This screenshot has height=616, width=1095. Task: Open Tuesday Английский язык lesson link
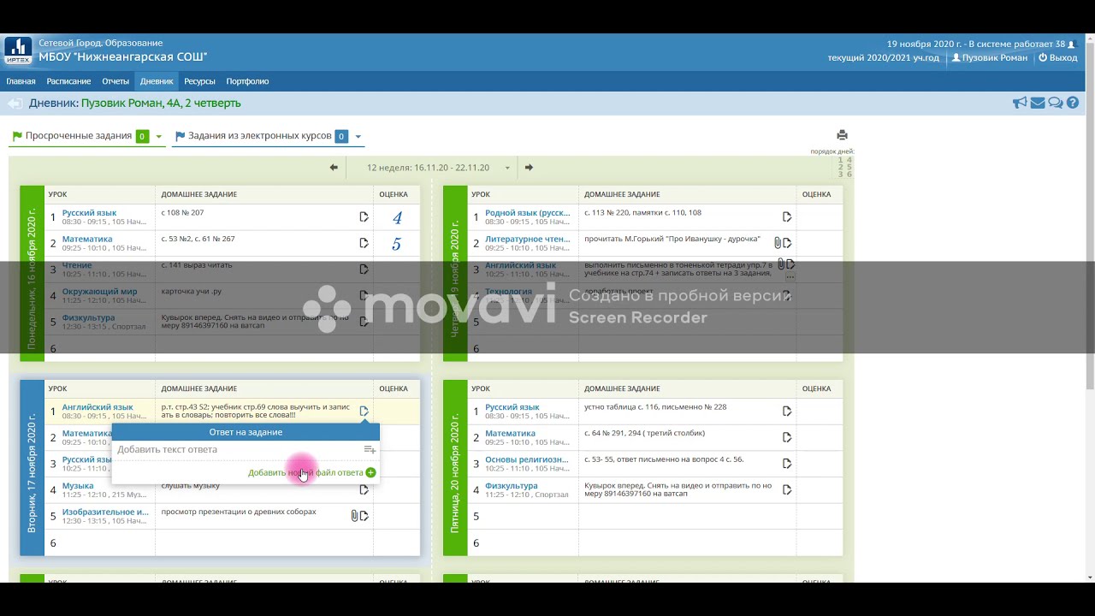tap(98, 407)
